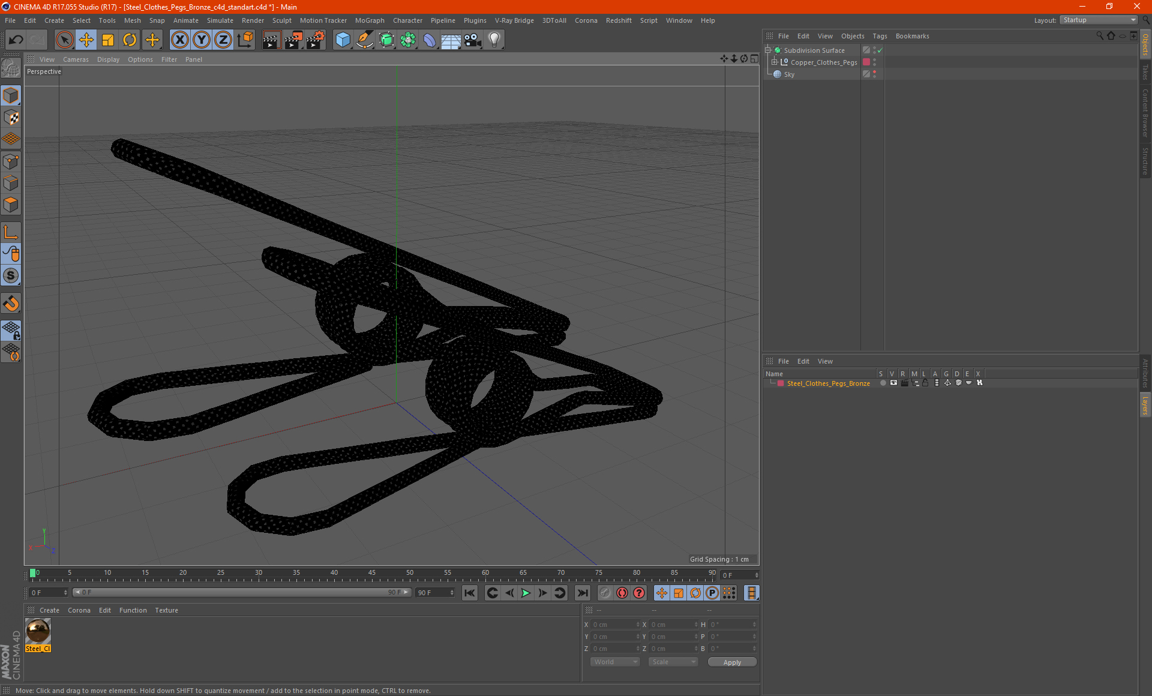The height and width of the screenshot is (696, 1152).
Task: Open the Objects panel Tags menu
Action: pos(880,36)
